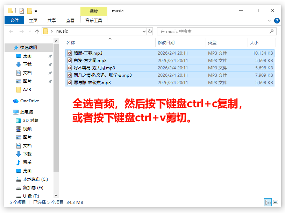Collapse the ribbon with the chevron near Help
The image size is (285, 213).
point(269,20)
